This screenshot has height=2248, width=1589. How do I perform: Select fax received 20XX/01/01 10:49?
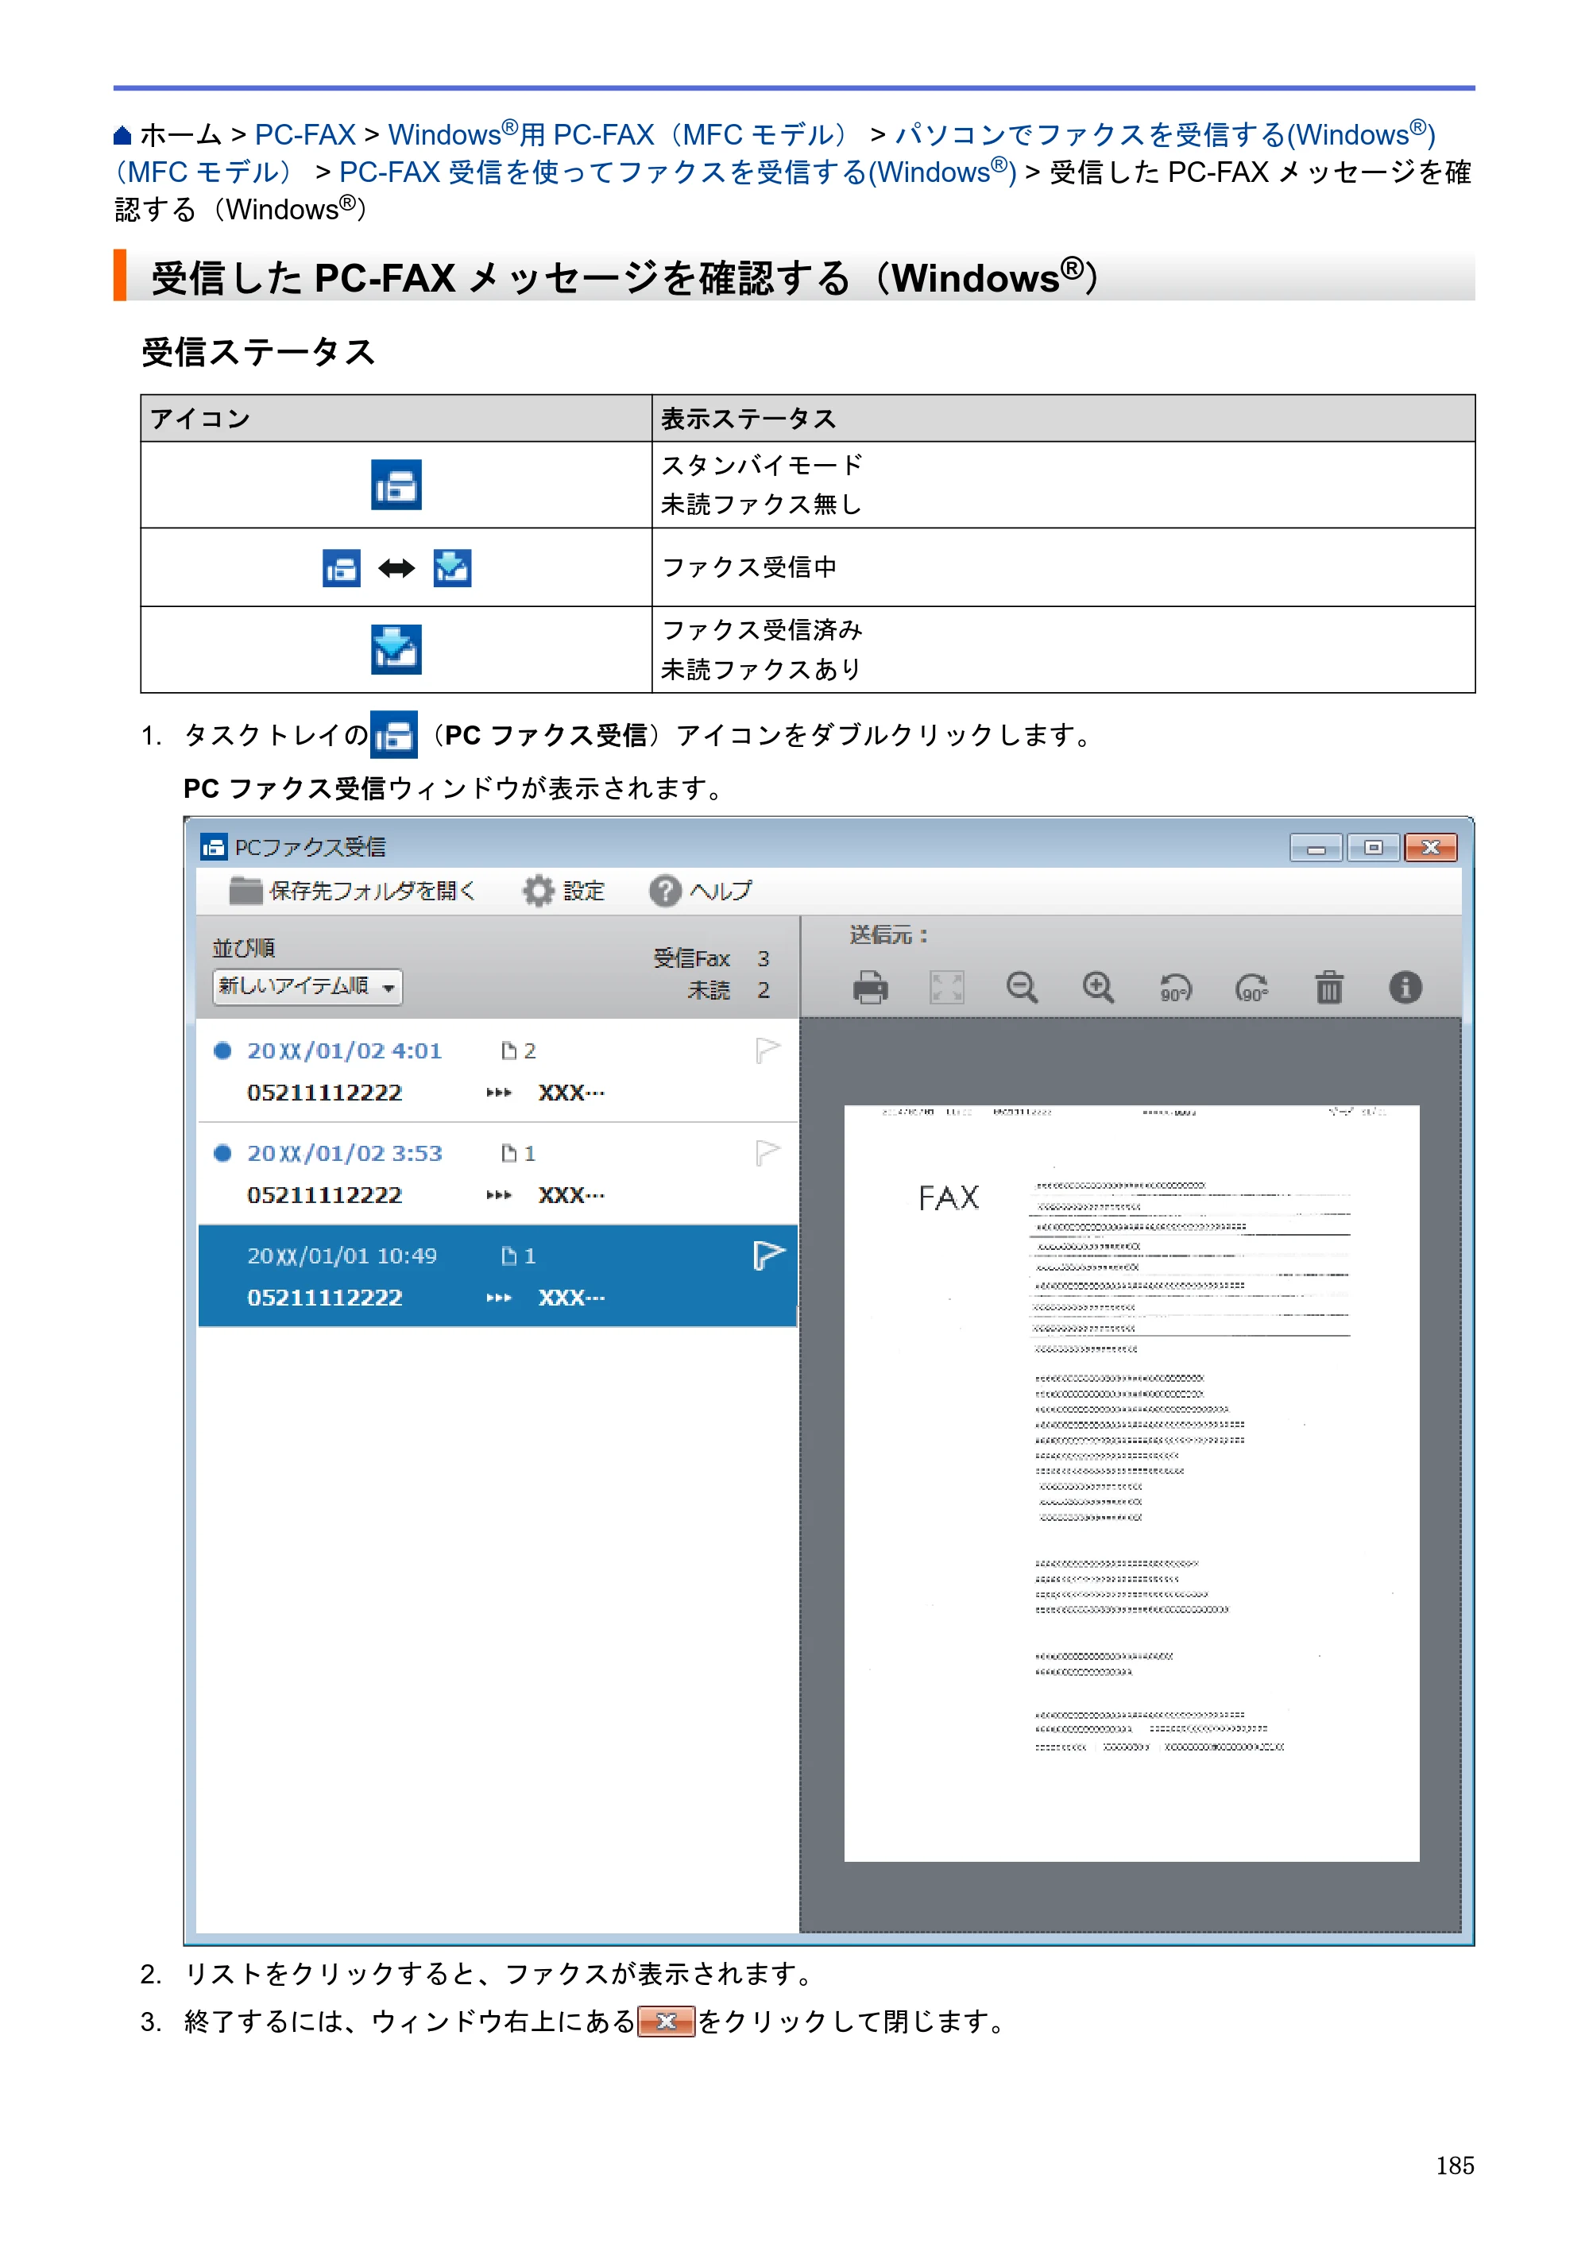point(497,1275)
